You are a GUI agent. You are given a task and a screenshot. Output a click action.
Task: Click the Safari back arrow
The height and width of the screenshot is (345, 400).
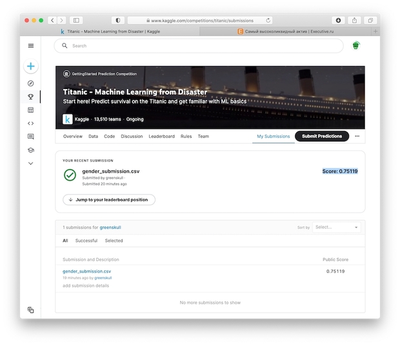[52, 21]
